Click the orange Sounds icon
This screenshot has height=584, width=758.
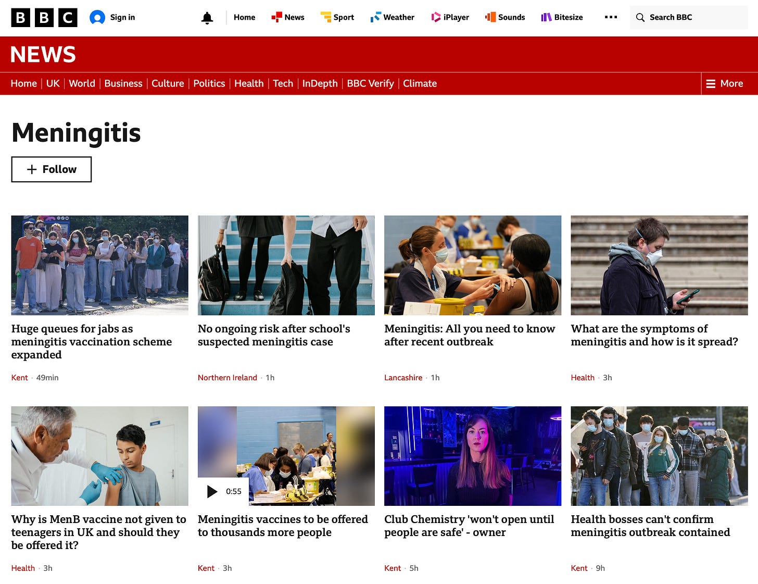(x=490, y=18)
